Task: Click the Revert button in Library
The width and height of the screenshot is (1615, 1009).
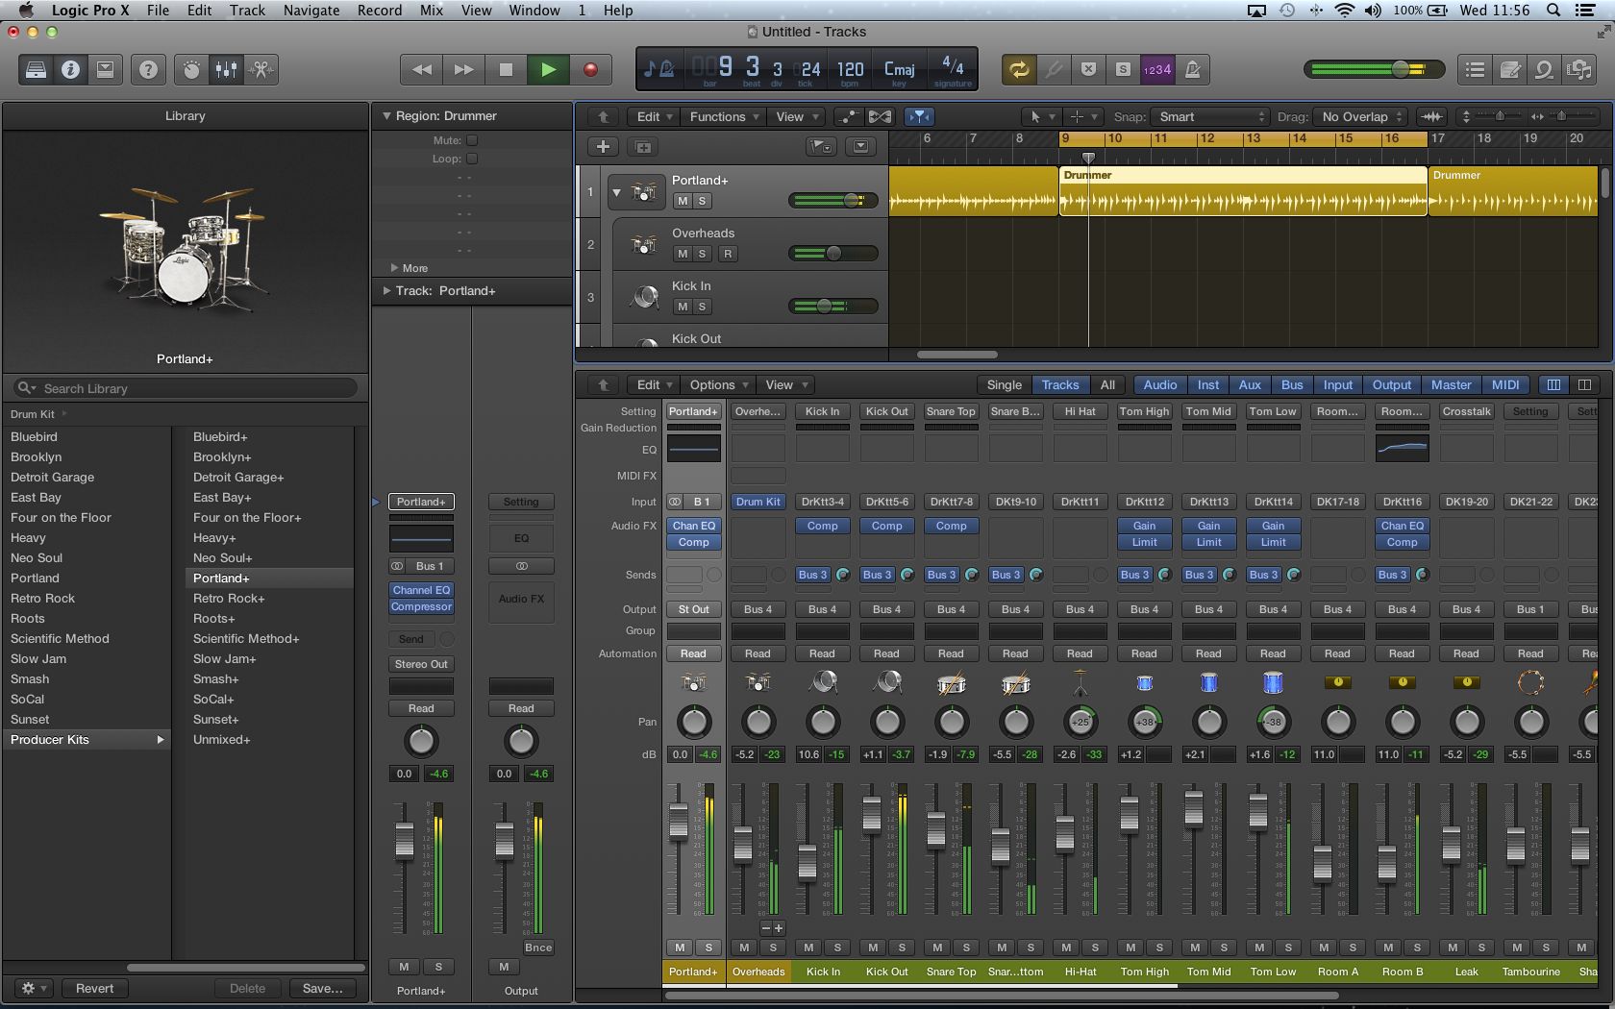Action: point(94,988)
